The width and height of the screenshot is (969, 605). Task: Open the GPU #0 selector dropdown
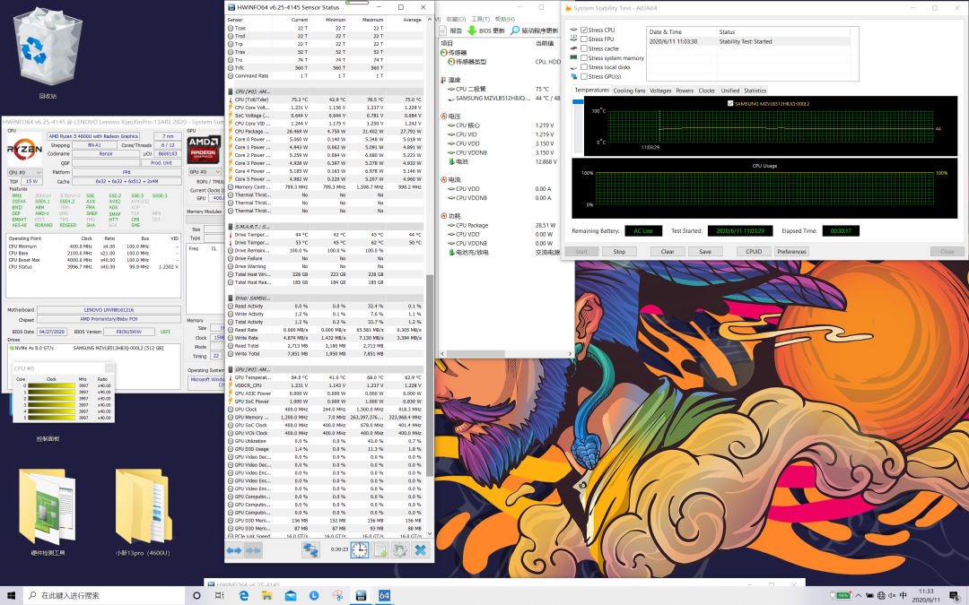tap(204, 171)
